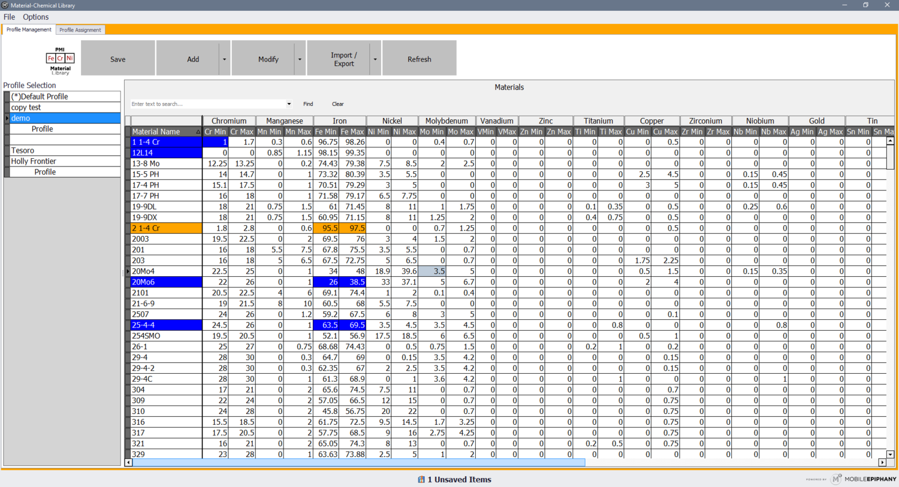Expand the Modify dropdown arrow
The width and height of the screenshot is (899, 487).
[300, 59]
